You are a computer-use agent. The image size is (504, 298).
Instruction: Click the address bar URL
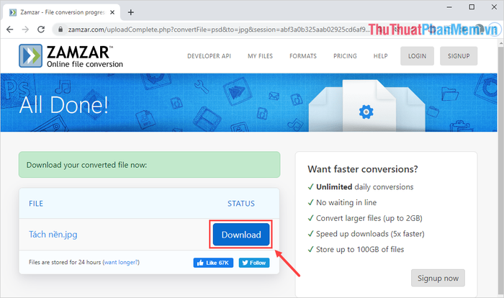pos(219,30)
